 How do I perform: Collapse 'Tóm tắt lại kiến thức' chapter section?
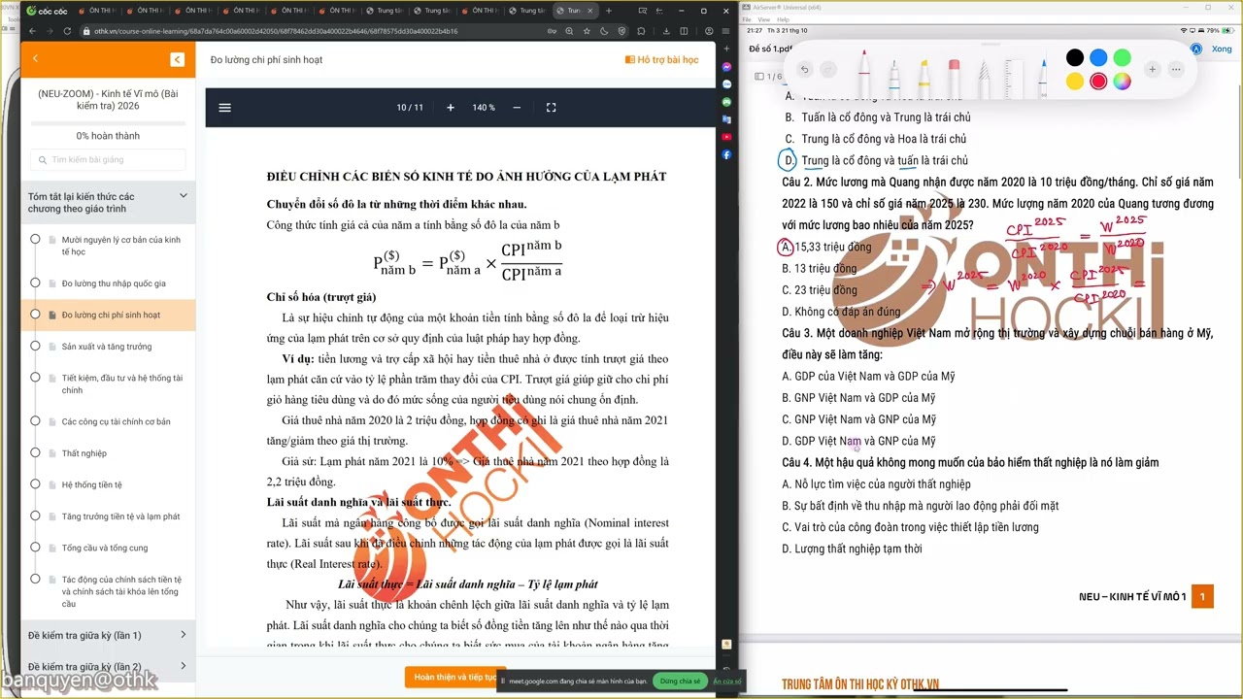pos(184,196)
